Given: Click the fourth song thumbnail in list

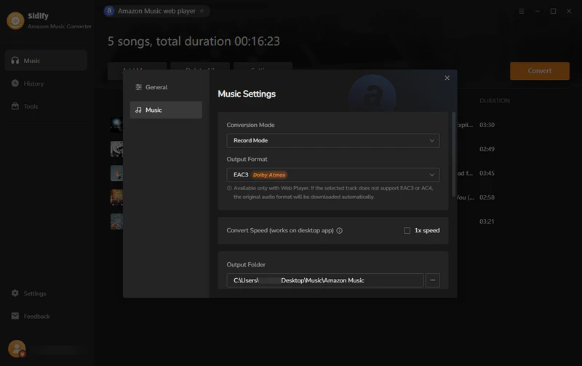Looking at the screenshot, I should pos(116,197).
